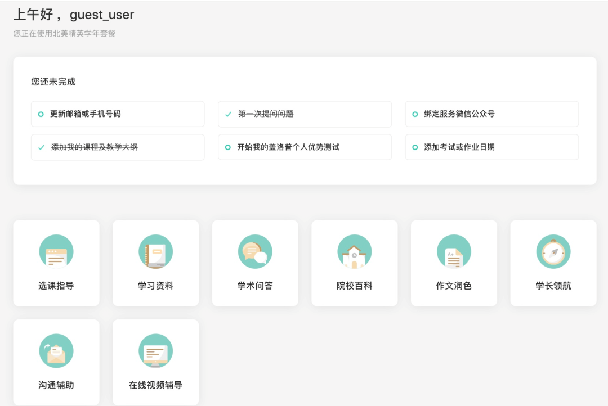Select the 院校百科 school building icon
Screen dimensions: 608x406
coord(354,252)
